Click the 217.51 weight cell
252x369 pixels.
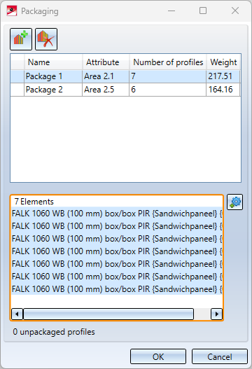(223, 76)
